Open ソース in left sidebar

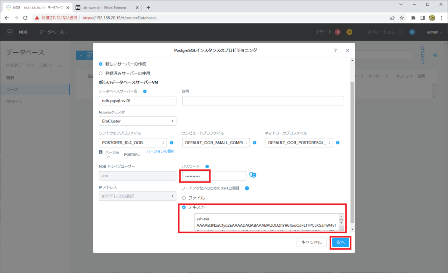pyautogui.click(x=35, y=90)
